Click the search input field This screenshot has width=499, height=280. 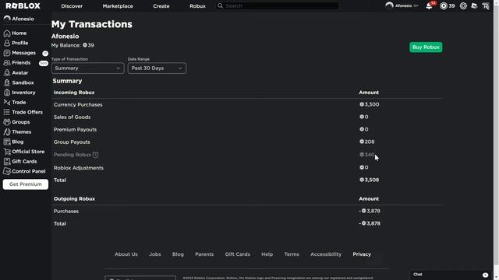(281, 5)
